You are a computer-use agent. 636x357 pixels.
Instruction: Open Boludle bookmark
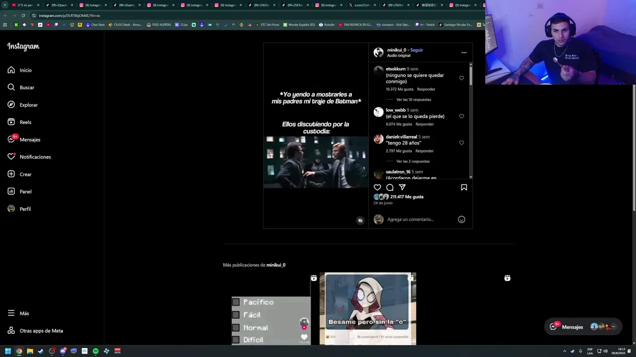[x=327, y=25]
